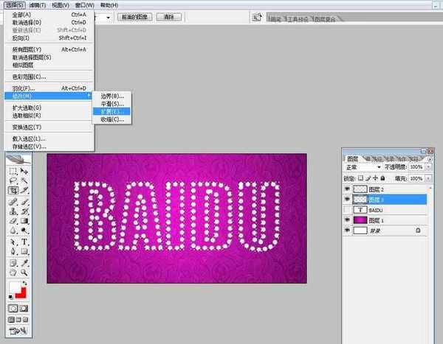Open the opacity slider arrow
The width and height of the screenshot is (443, 344).
428,167
